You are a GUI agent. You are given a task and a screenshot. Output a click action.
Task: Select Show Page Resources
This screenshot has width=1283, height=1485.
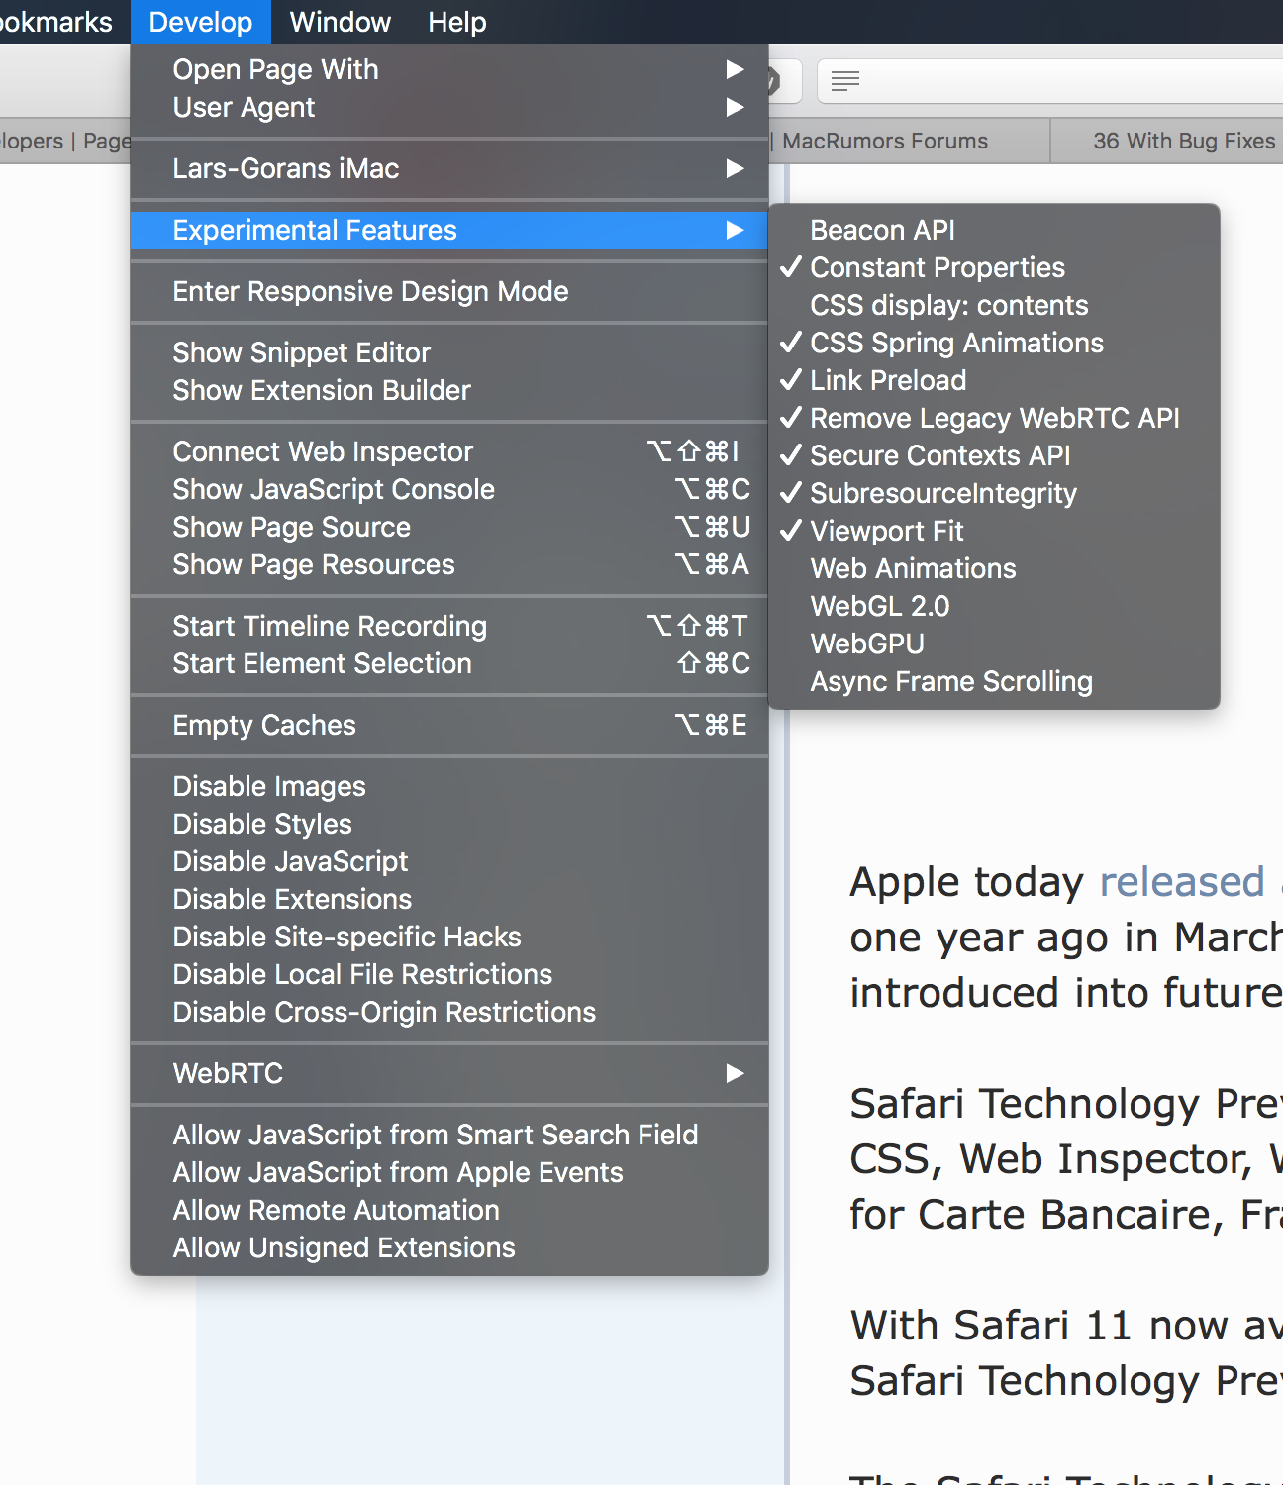coord(449,564)
